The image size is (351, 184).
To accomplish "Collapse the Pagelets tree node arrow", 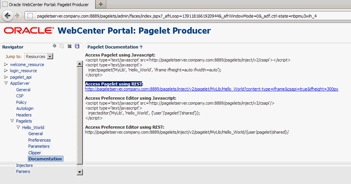I will (12, 121).
